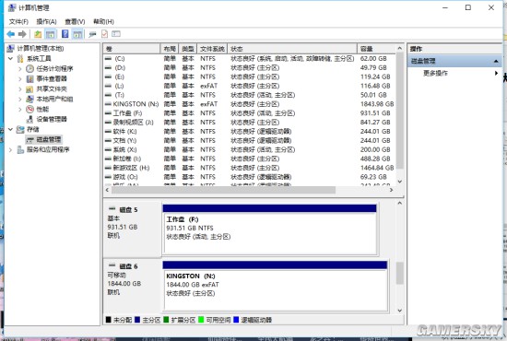This screenshot has width=507, height=341.
Task: Select the Performance (性能) tree item
Action: [42, 109]
